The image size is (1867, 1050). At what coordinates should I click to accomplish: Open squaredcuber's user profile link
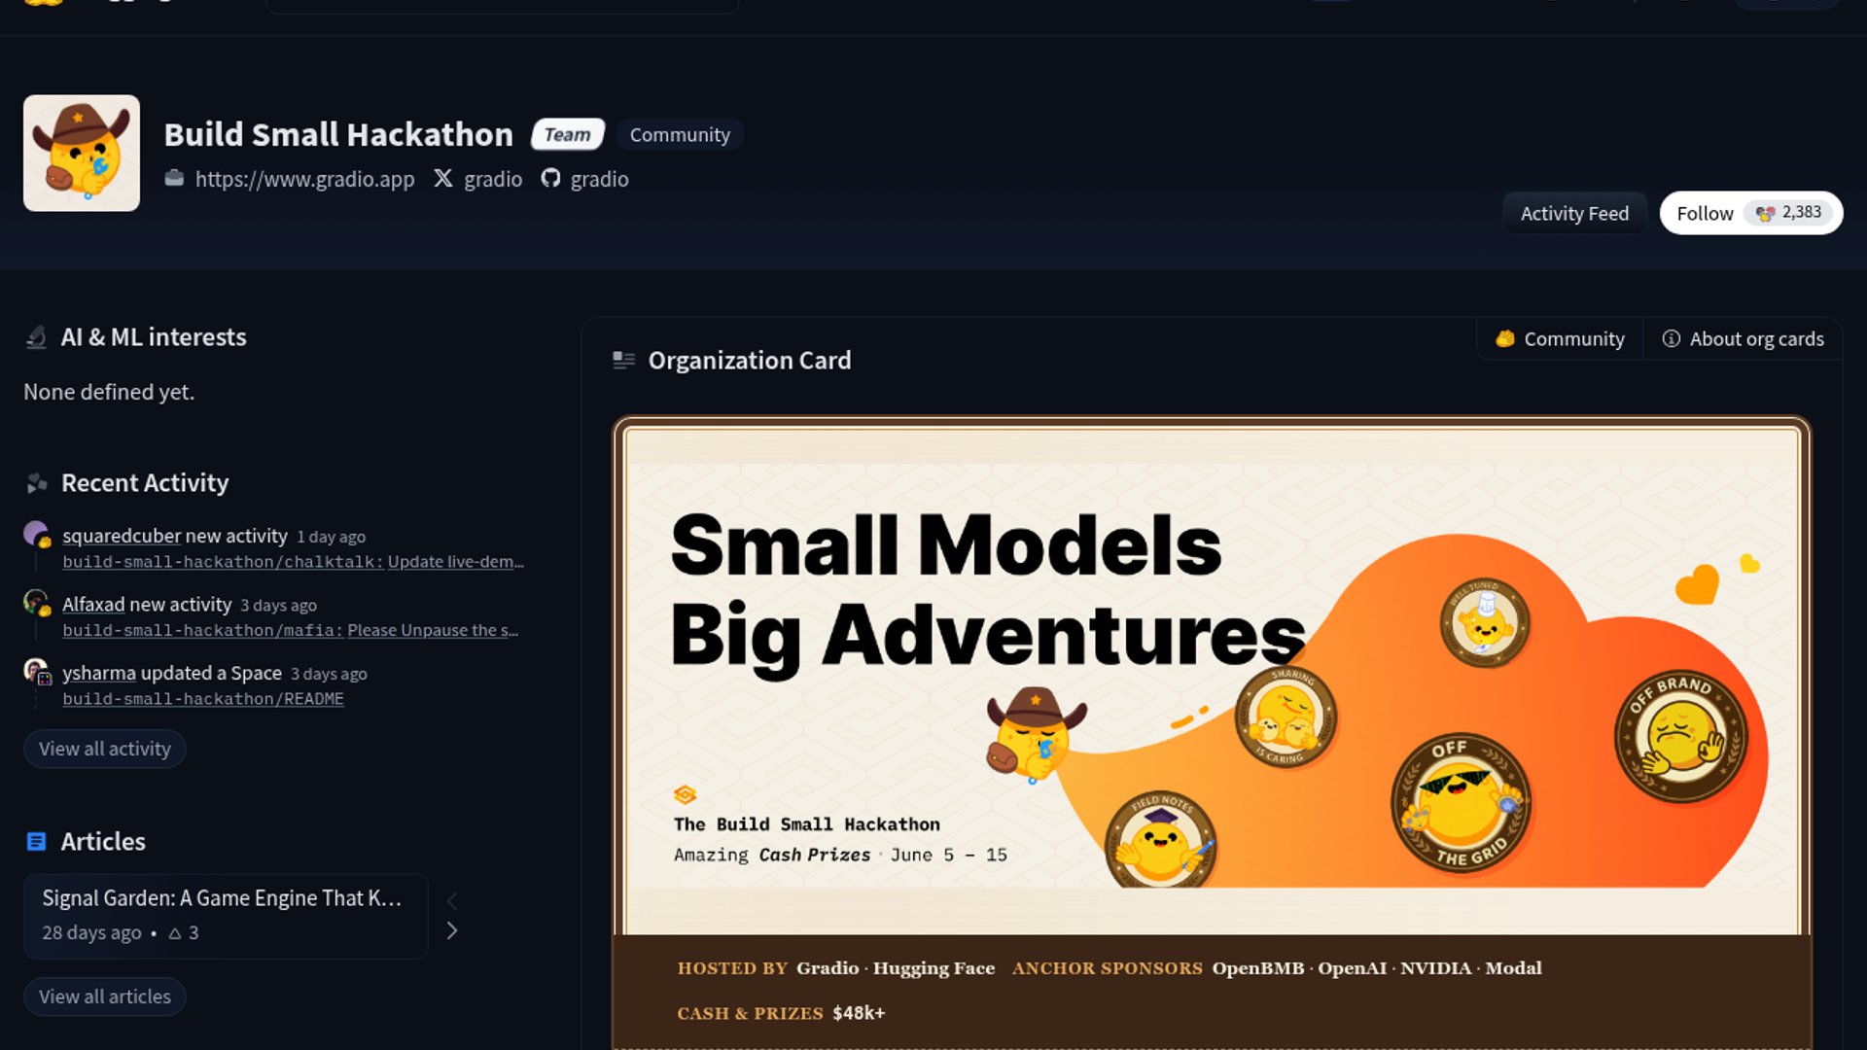(x=122, y=536)
